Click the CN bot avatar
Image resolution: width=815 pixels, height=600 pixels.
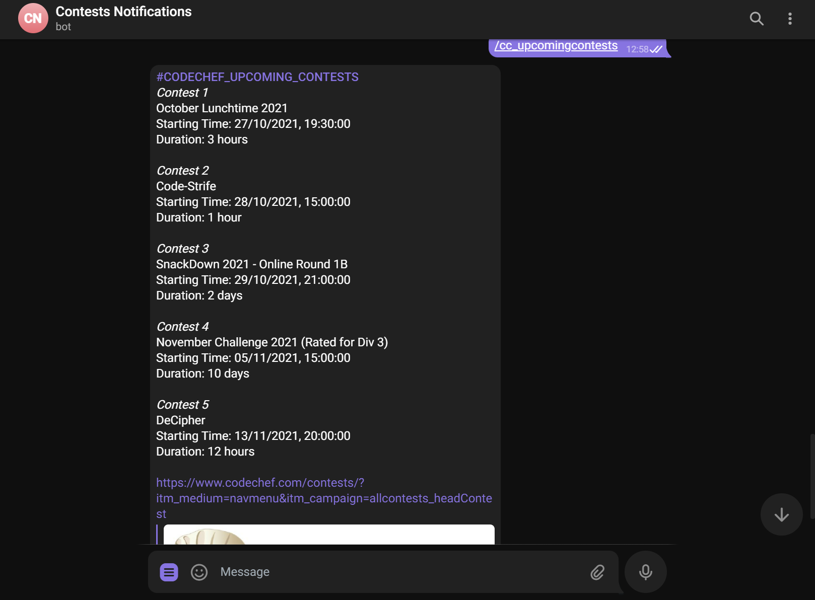click(33, 18)
